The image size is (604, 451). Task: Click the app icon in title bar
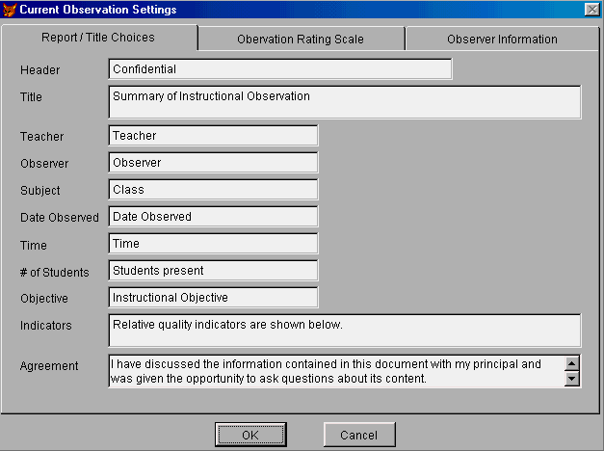point(10,10)
